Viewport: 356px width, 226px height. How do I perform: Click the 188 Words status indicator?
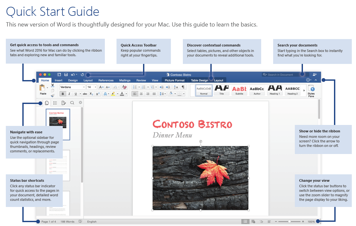tap(67, 222)
